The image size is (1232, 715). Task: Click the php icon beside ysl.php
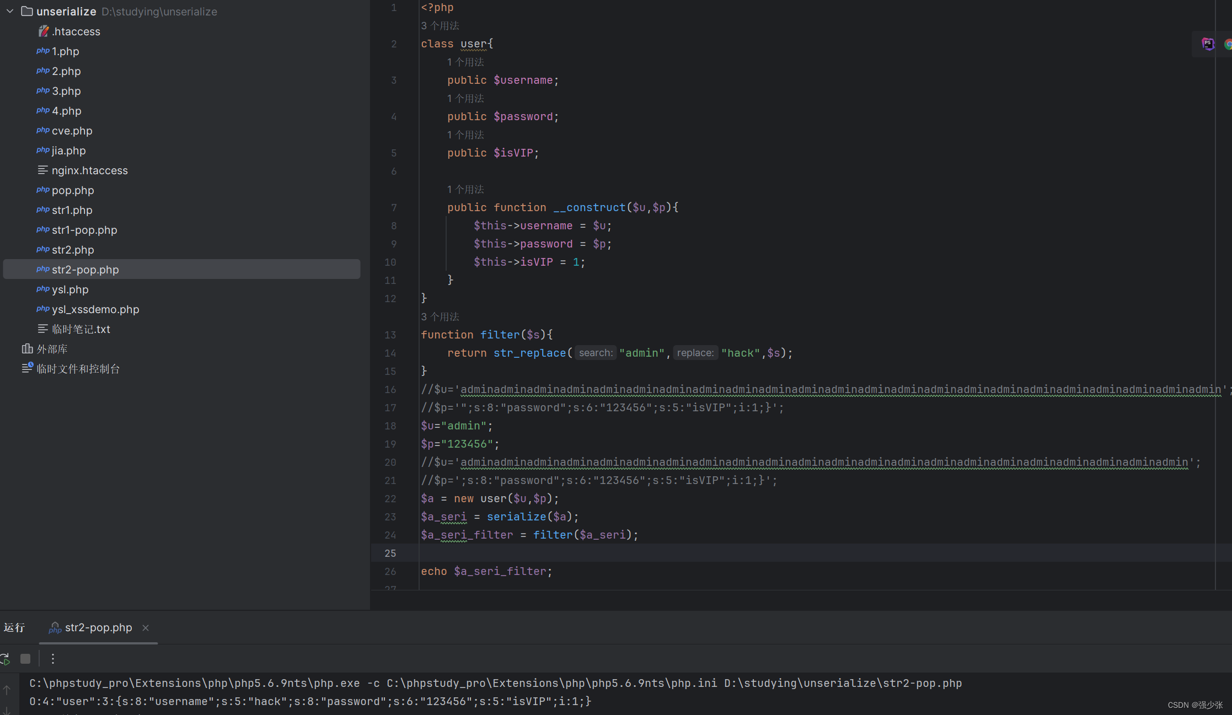point(43,289)
